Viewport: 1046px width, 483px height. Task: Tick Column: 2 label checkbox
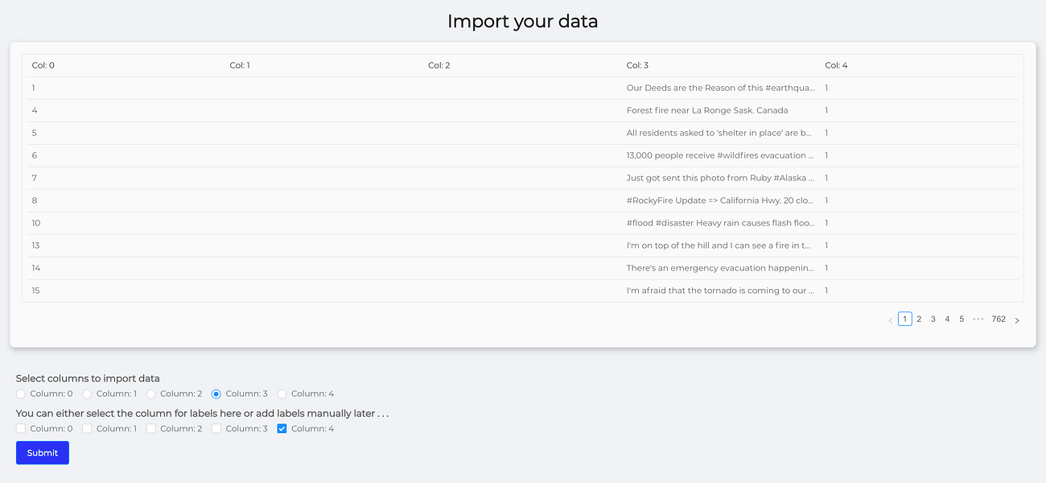pyautogui.click(x=150, y=428)
